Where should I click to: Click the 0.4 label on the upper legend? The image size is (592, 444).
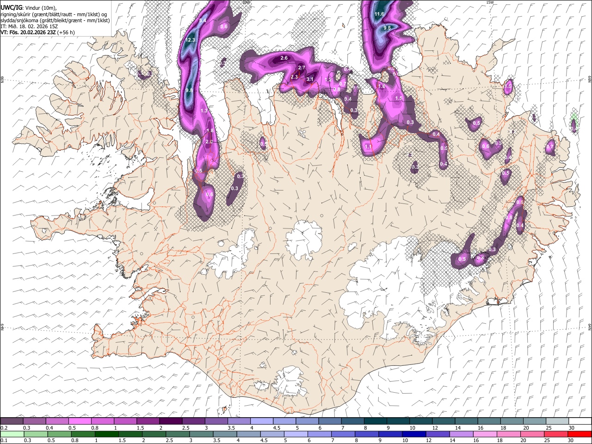[49, 428]
